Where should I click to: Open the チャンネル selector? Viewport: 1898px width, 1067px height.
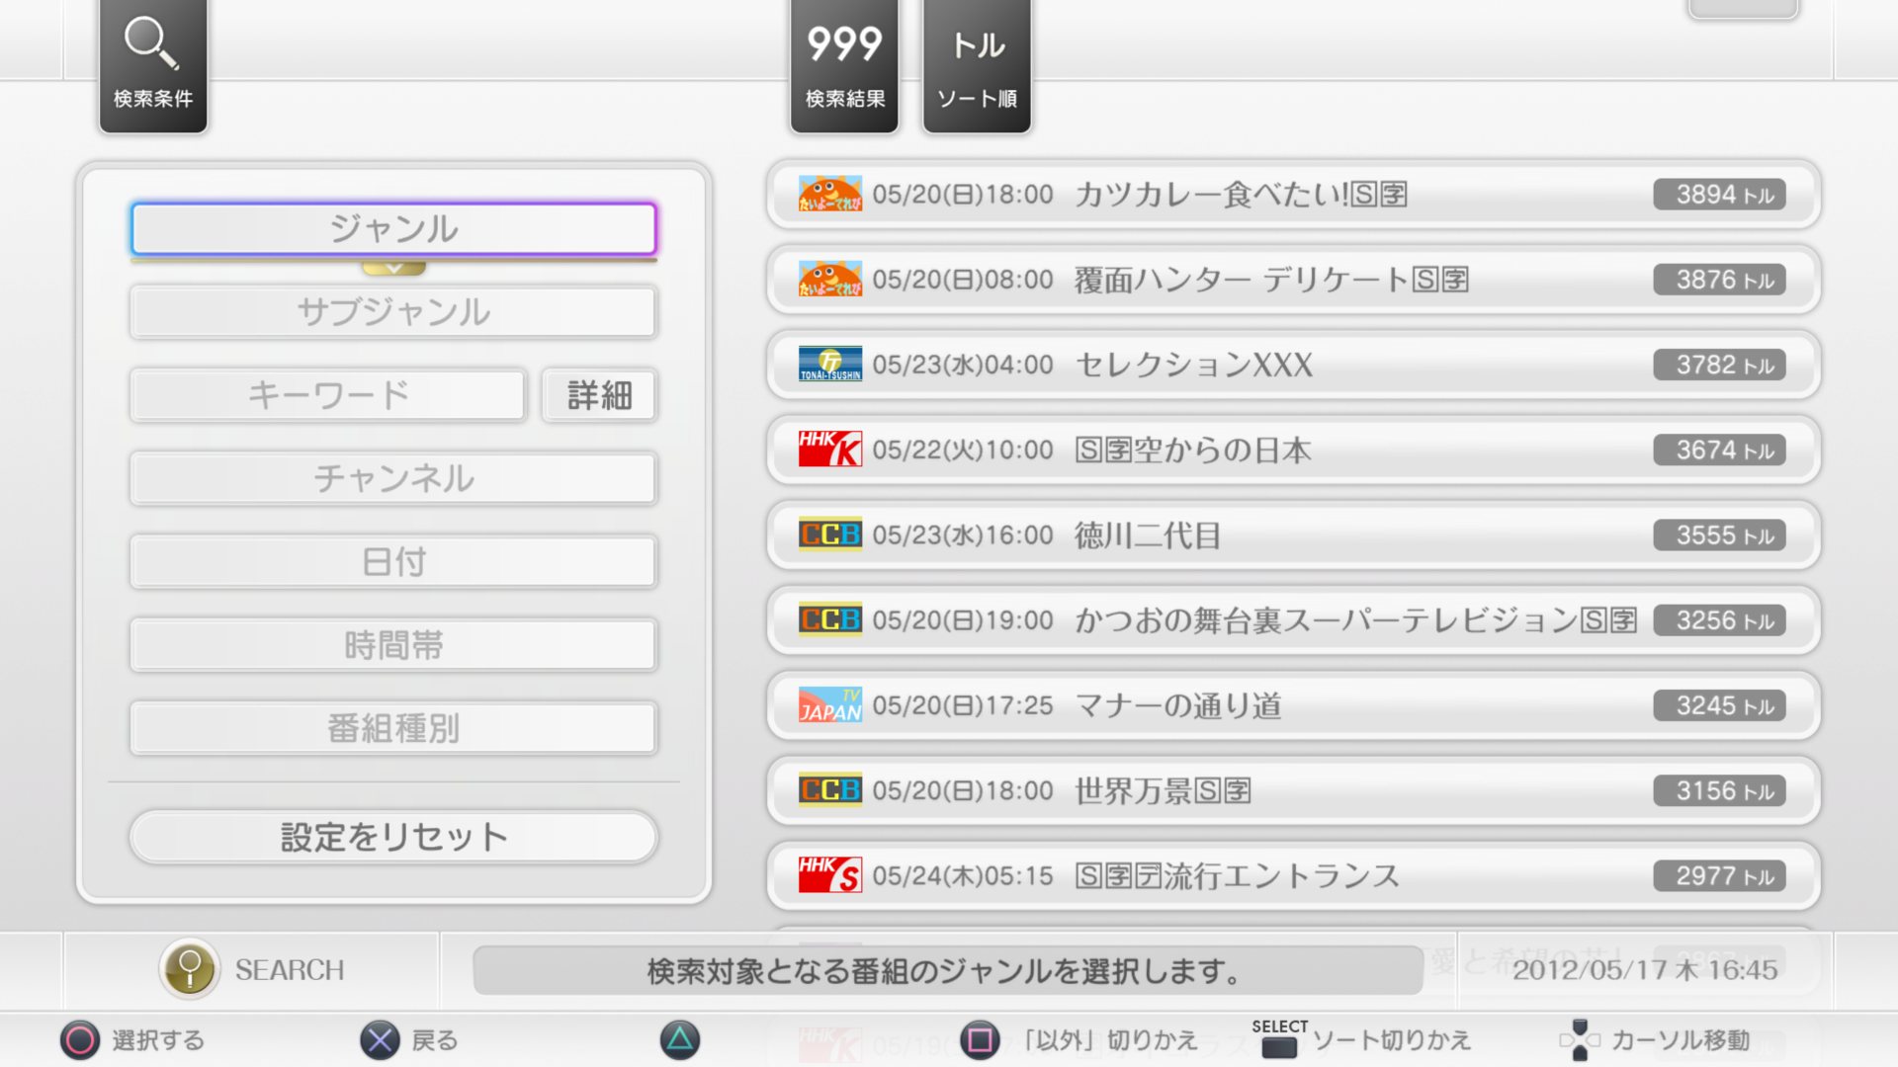coord(393,479)
